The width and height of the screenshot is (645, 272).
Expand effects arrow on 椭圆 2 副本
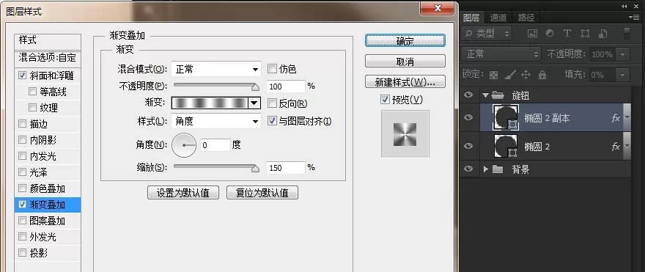click(x=627, y=118)
